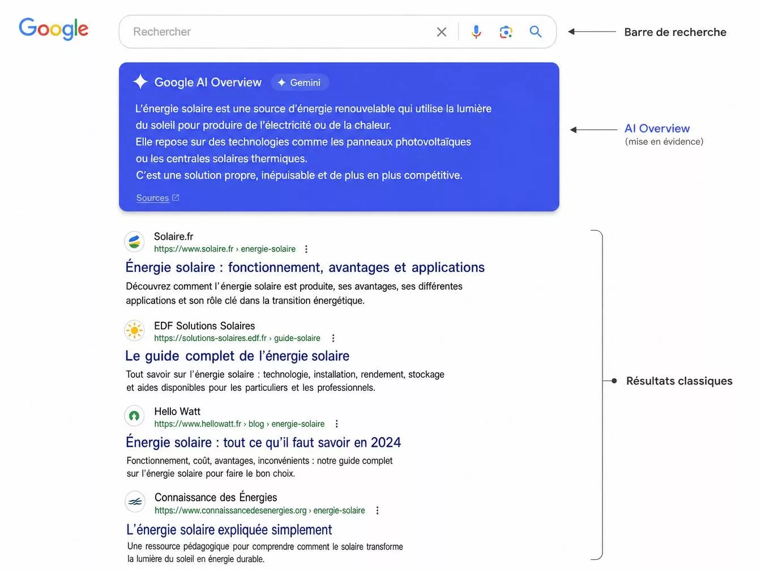This screenshot has width=761, height=570.
Task: Click the snippet starting 'Découvrez comment l'énergie solaire'
Action: tap(294, 293)
